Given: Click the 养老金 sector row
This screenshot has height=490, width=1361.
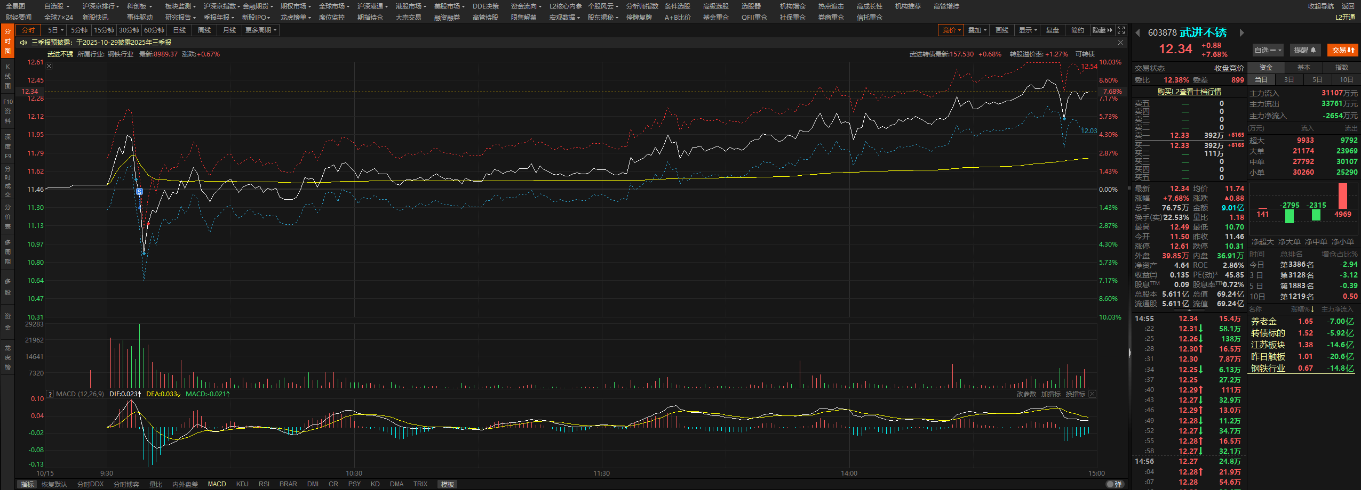Looking at the screenshot, I should pyautogui.click(x=1302, y=322).
